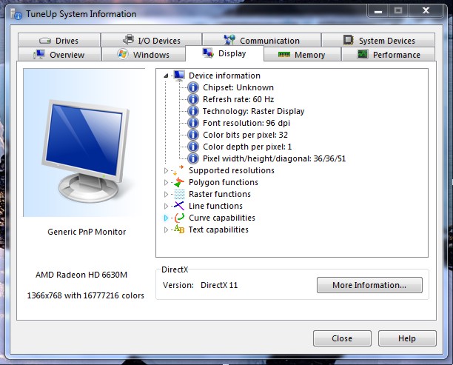
Task: Click the info icon beside Color bits per pixel
Action: click(193, 135)
